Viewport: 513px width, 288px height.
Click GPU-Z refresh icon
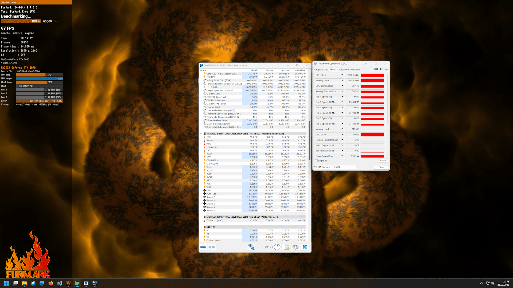point(381,69)
